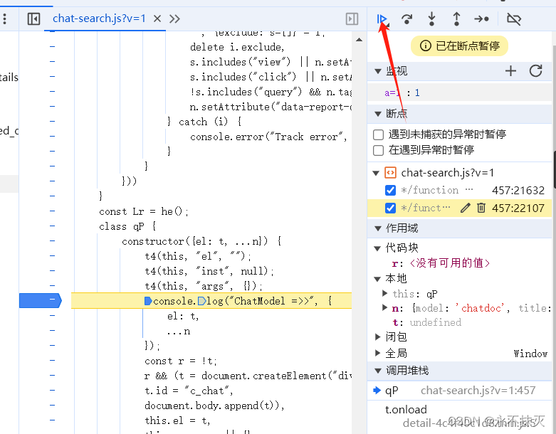Click the t4(this, "inst", null) line
556x434 pixels.
coord(209,271)
